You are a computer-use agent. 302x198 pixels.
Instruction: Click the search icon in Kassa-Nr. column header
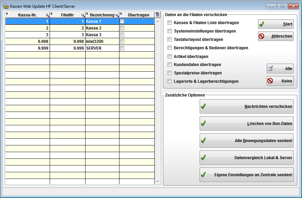47,15
